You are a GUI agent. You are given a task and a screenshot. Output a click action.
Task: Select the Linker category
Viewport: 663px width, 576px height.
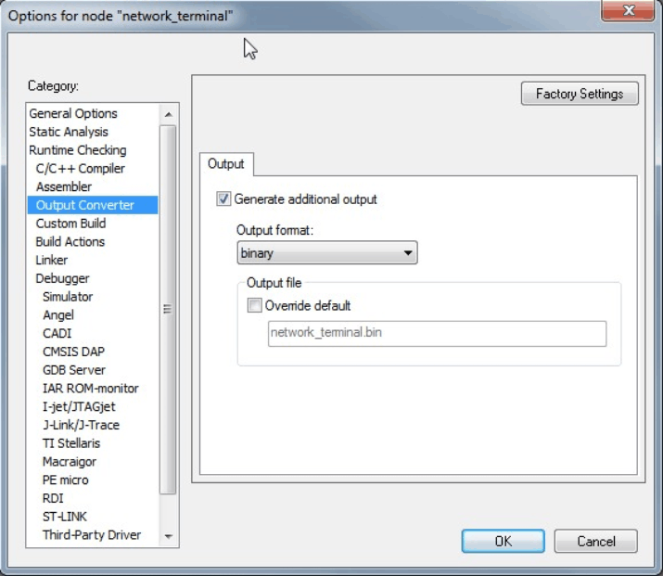pos(52,260)
